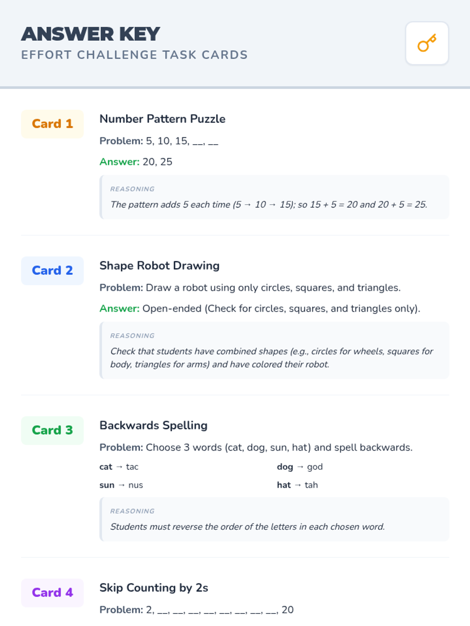The width and height of the screenshot is (470, 626).
Task: Click the Shape Robot Drawing heading
Action: (x=159, y=266)
